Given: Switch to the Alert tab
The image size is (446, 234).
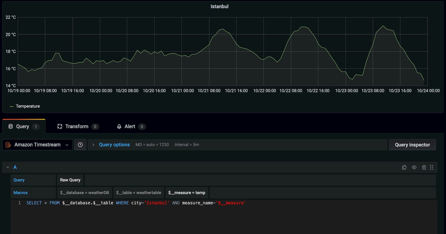Looking at the screenshot, I should click(131, 126).
